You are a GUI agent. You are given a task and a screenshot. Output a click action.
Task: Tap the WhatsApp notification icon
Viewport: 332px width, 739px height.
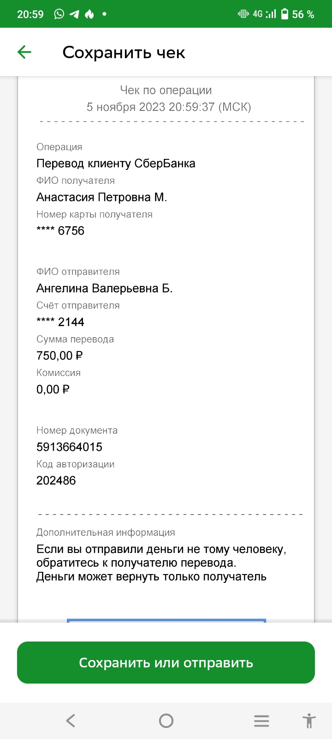click(x=59, y=14)
